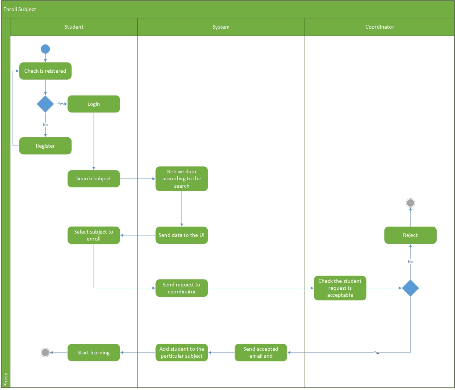This screenshot has height=390, width=455.
Task: Select the Register activity box
Action: 45,146
